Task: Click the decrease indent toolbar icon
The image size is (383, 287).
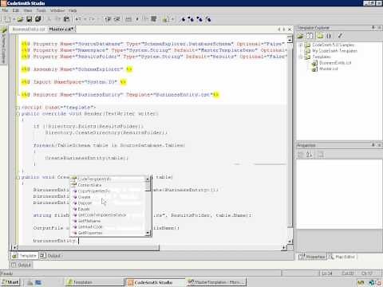Action: click(x=117, y=19)
